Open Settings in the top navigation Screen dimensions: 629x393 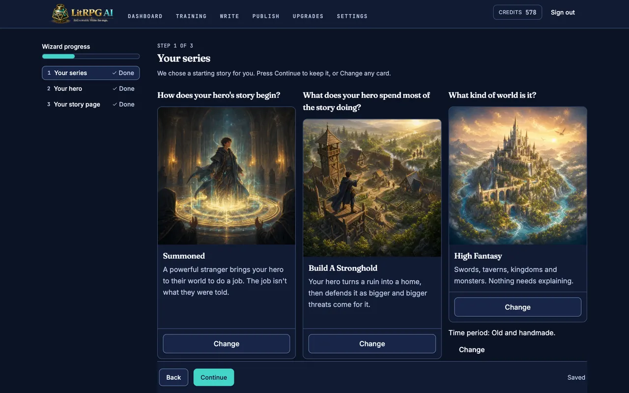point(352,16)
